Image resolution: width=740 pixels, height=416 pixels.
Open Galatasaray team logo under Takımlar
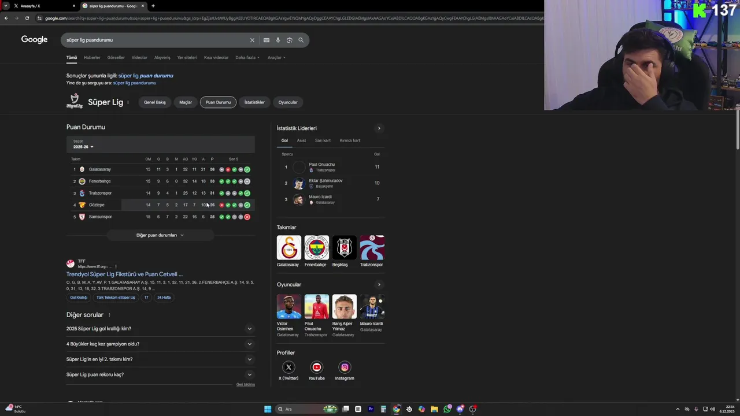[288, 247]
